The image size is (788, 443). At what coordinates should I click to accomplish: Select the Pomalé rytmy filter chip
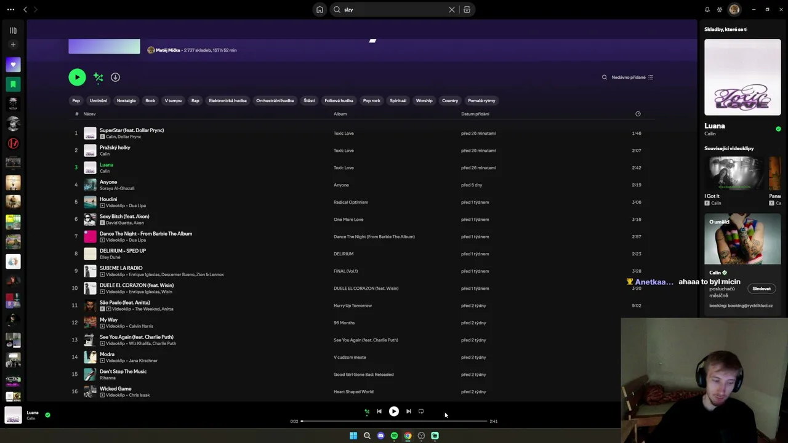click(481, 101)
